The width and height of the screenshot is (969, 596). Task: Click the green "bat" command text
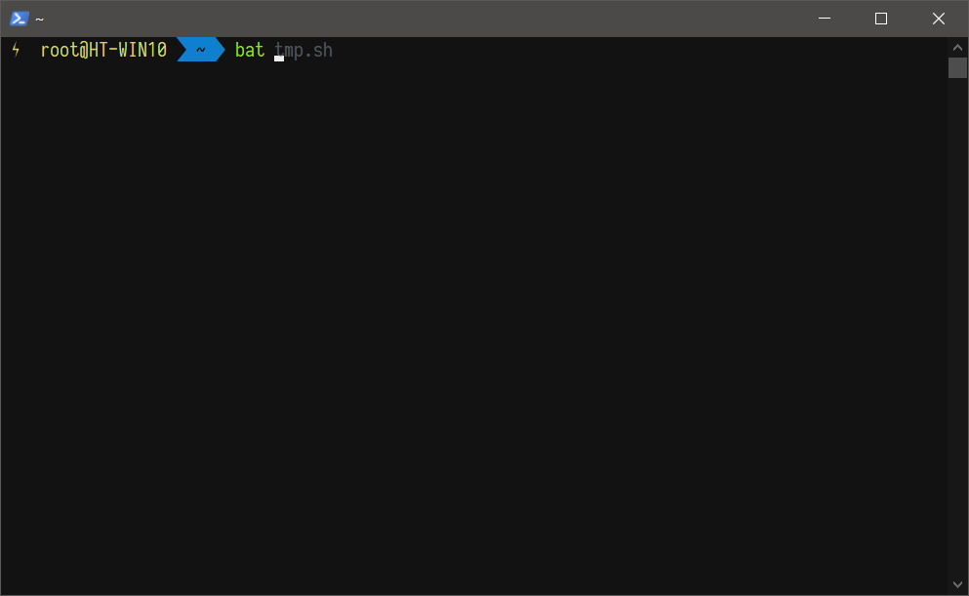(250, 50)
